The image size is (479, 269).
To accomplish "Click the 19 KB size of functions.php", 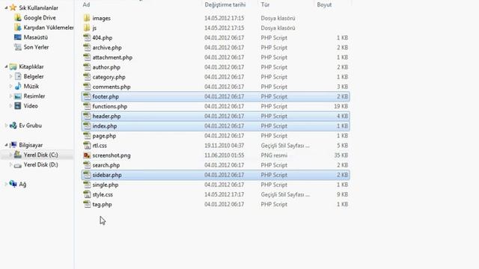I will click(341, 106).
